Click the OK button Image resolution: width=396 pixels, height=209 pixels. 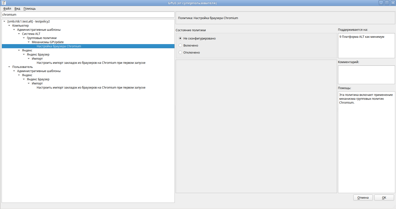384,198
